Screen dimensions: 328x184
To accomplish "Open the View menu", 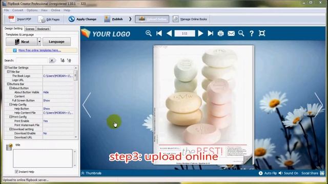I will pos(44,10).
